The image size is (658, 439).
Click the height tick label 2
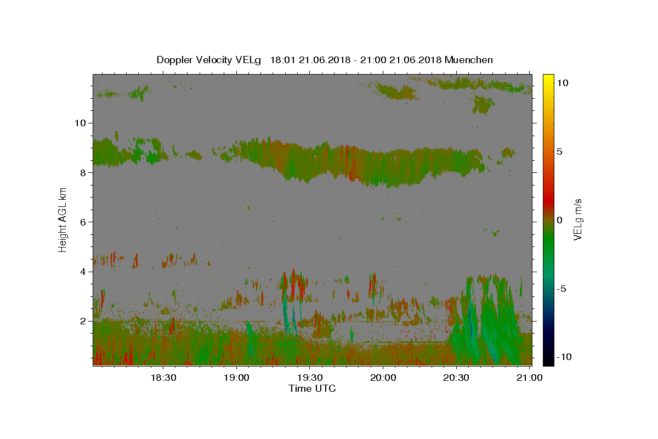[x=83, y=321]
